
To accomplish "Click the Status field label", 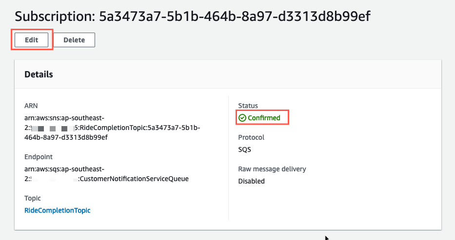I will tap(248, 106).
